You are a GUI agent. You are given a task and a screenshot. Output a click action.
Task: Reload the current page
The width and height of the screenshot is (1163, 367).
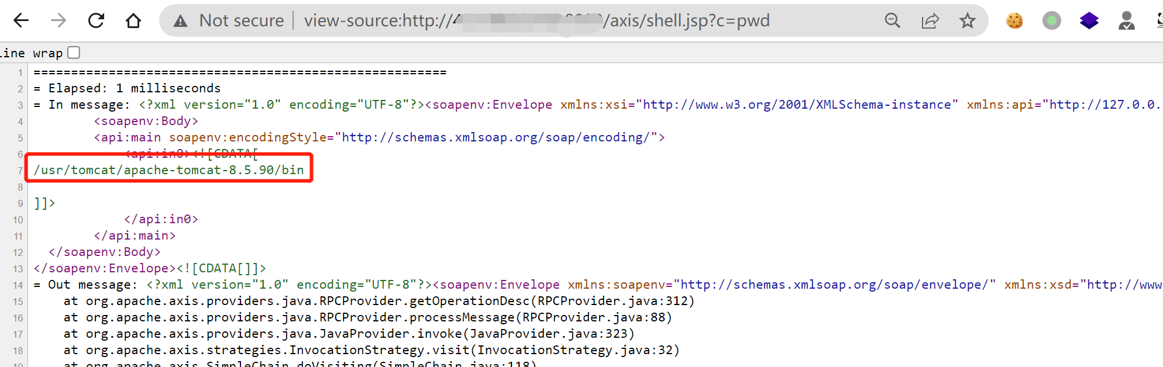pyautogui.click(x=96, y=21)
